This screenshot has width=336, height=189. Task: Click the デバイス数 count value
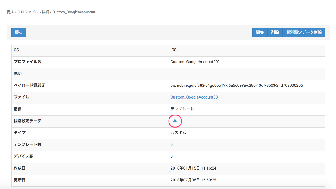(x=172, y=156)
